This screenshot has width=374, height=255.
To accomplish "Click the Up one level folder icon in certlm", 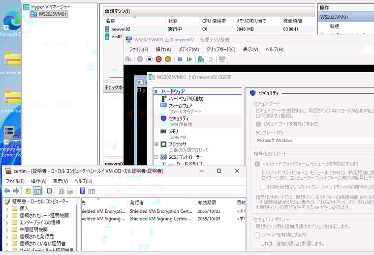I will [28, 191].
